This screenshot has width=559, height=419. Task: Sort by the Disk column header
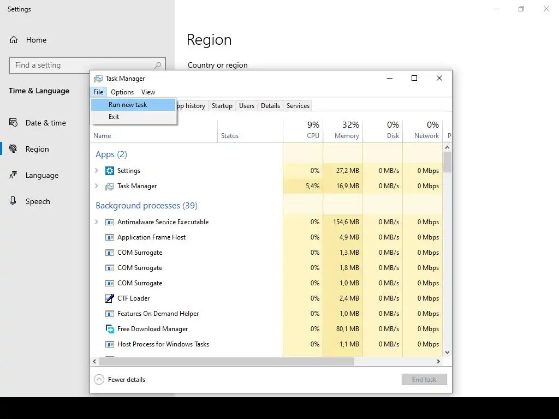383,130
